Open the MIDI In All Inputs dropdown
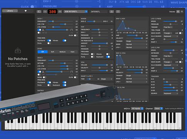187x139 pixels. (137, 108)
